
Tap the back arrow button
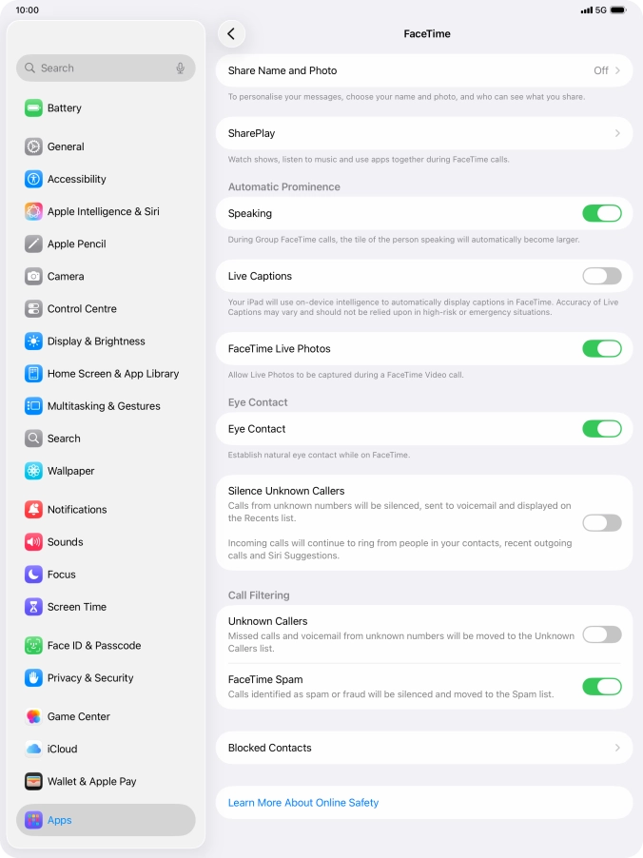[231, 34]
